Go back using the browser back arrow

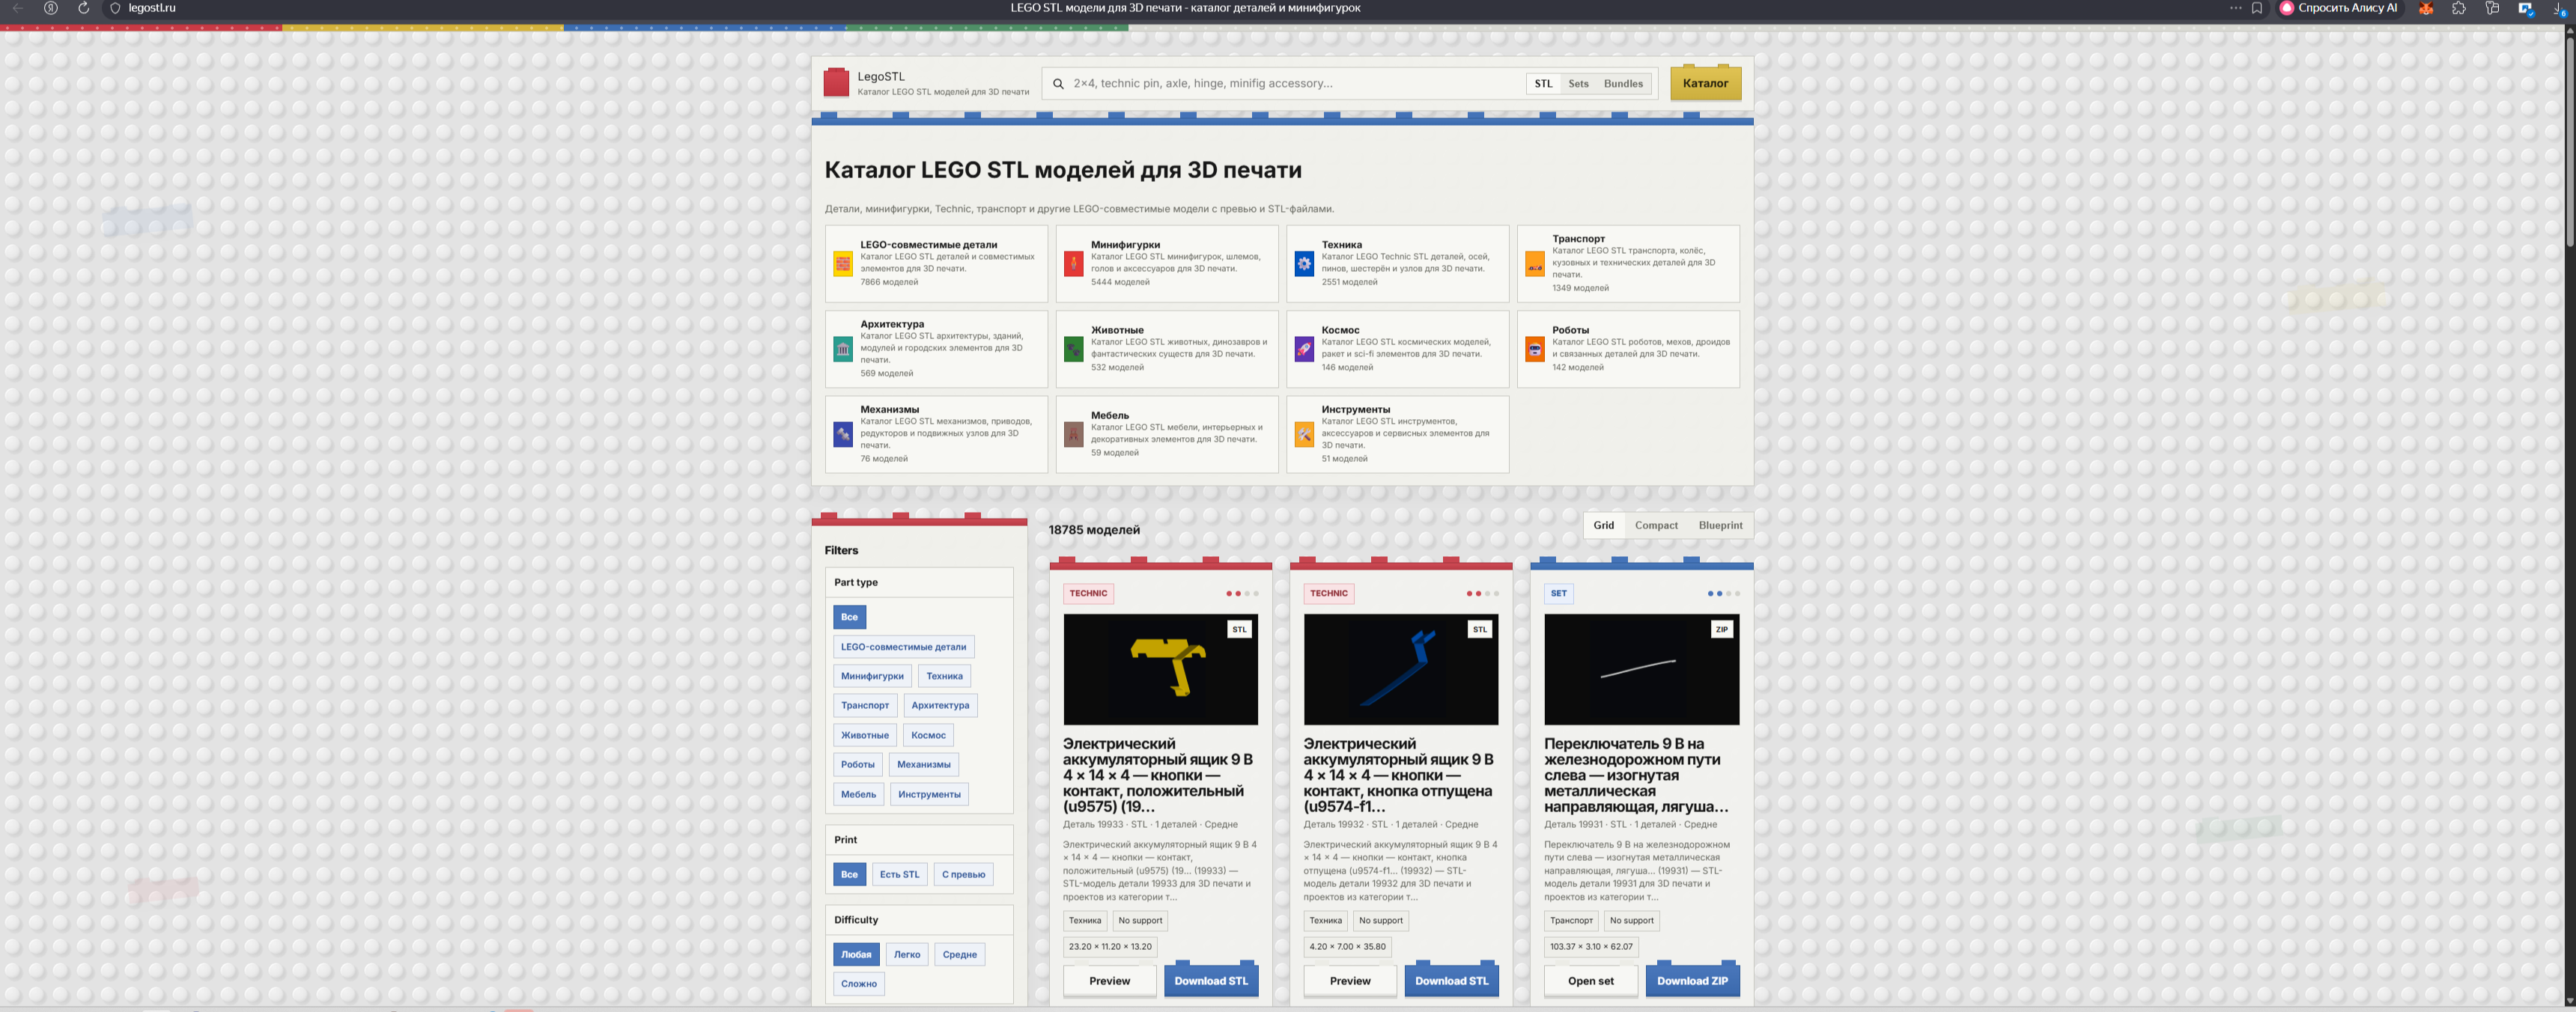(18, 8)
